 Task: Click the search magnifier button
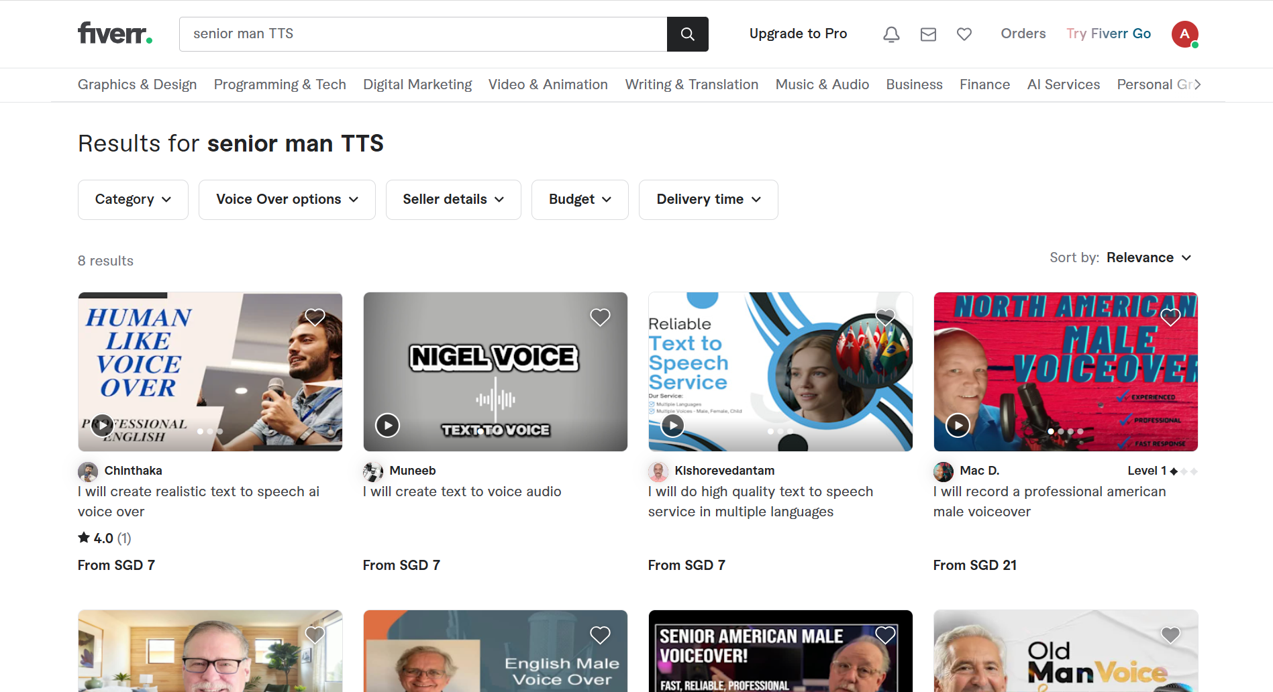coord(687,34)
